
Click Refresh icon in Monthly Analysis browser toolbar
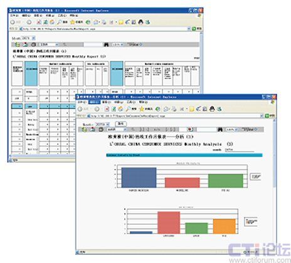[114, 109]
